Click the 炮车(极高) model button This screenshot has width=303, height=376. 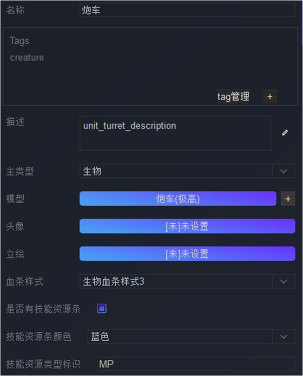[x=178, y=199]
